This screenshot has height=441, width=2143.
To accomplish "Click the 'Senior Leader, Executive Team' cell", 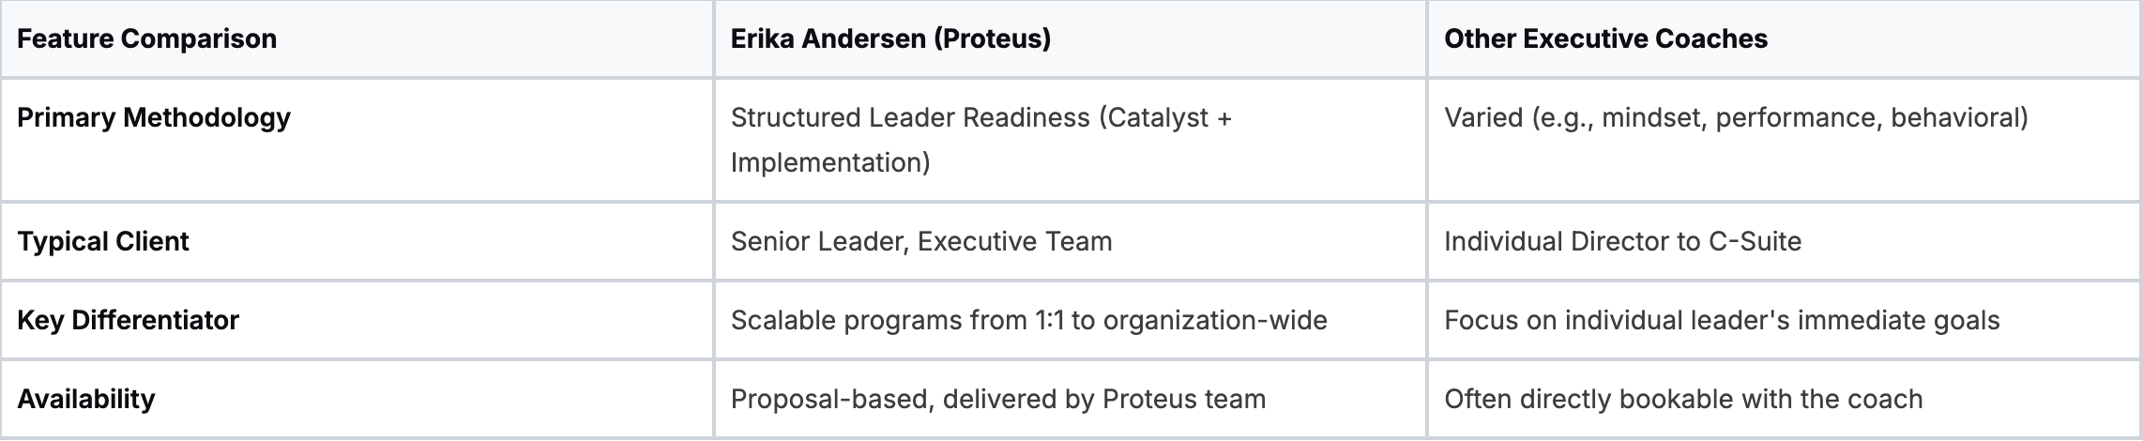I will pyautogui.click(x=921, y=241).
